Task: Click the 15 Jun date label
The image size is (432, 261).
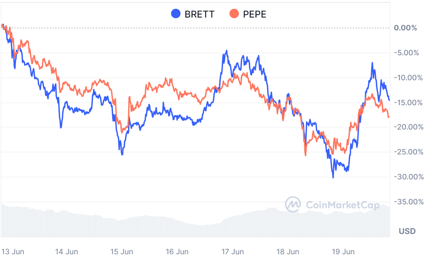Action: click(x=122, y=252)
